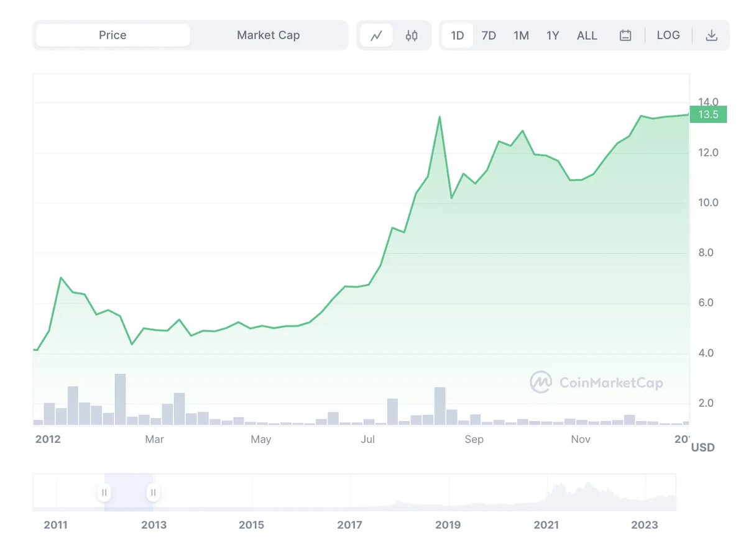Switch to line chart view
The image size is (746, 541).
pos(376,35)
